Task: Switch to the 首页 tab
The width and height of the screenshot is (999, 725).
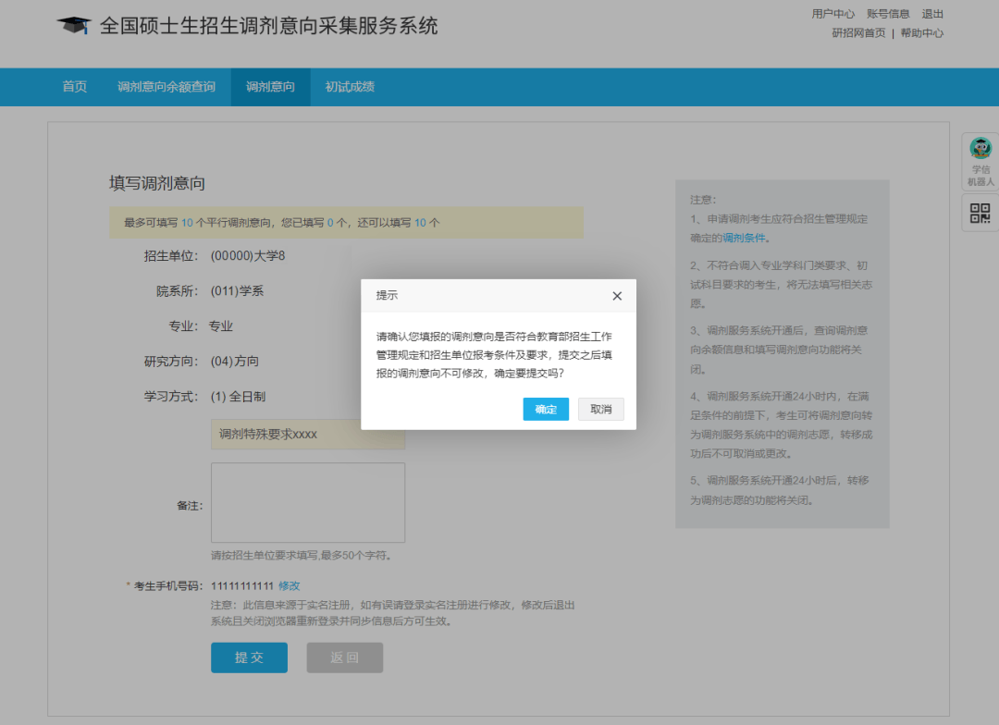Action: click(x=74, y=87)
